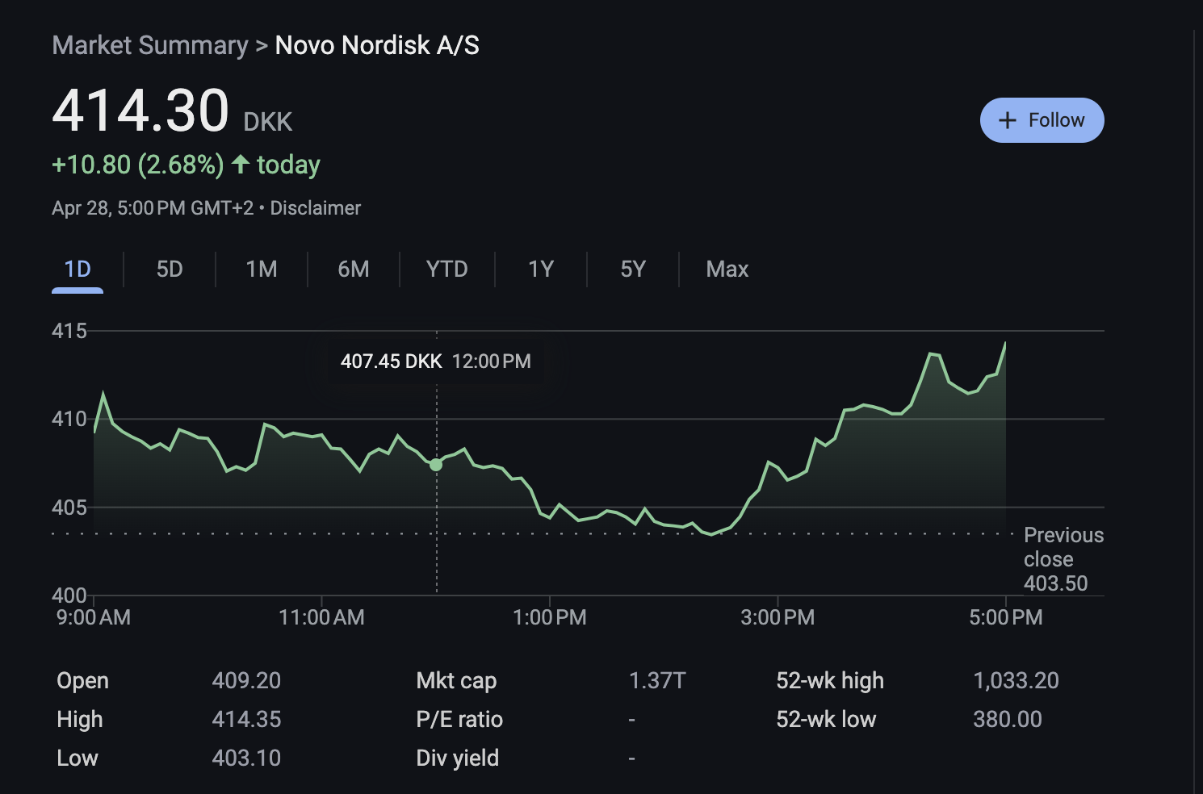Click the 400 y-axis label

click(69, 595)
